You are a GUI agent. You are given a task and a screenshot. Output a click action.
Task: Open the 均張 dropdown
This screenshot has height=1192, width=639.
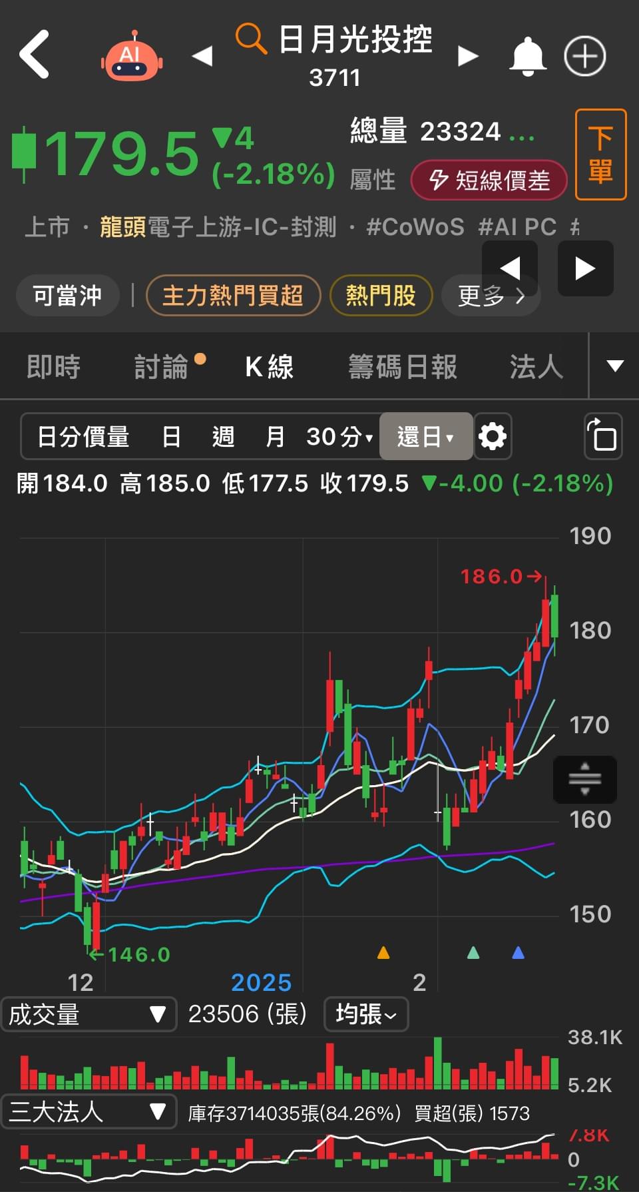366,1014
